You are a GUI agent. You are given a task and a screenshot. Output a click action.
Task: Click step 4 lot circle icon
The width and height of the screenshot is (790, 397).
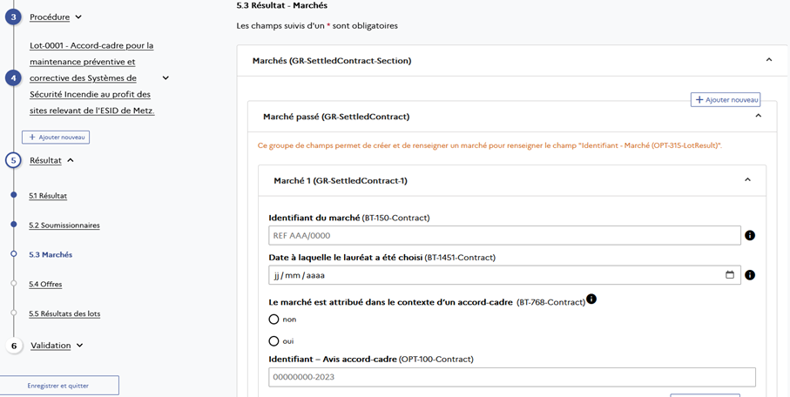tap(14, 78)
